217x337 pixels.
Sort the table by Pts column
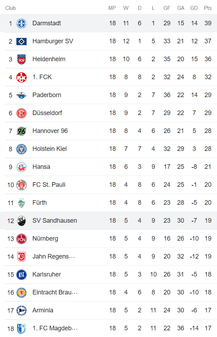(x=207, y=8)
